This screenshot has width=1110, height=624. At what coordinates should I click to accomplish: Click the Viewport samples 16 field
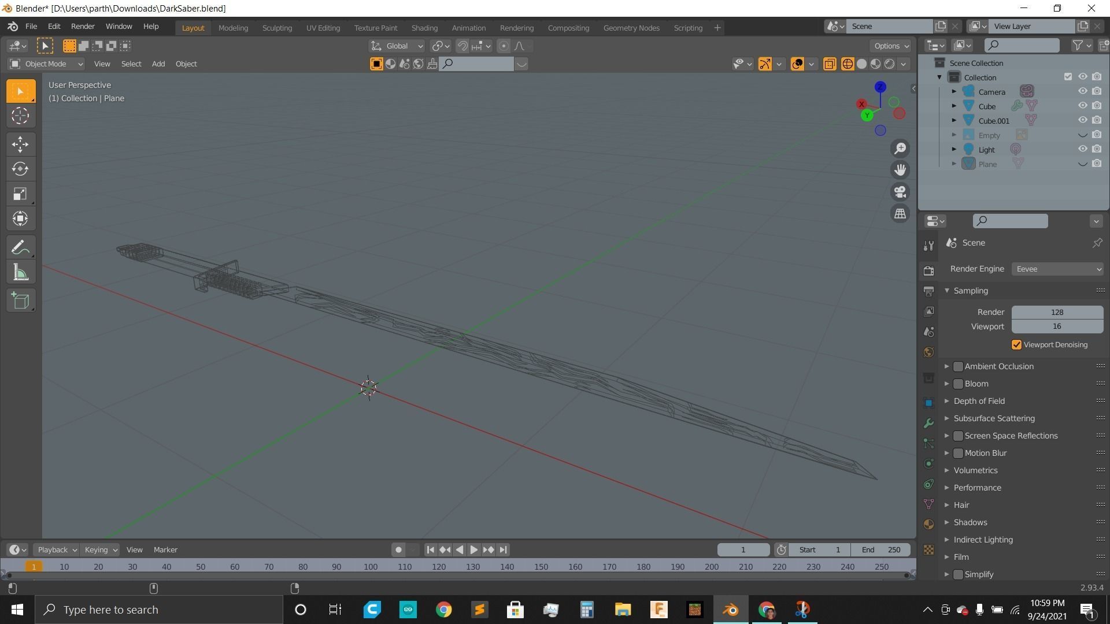tap(1057, 326)
